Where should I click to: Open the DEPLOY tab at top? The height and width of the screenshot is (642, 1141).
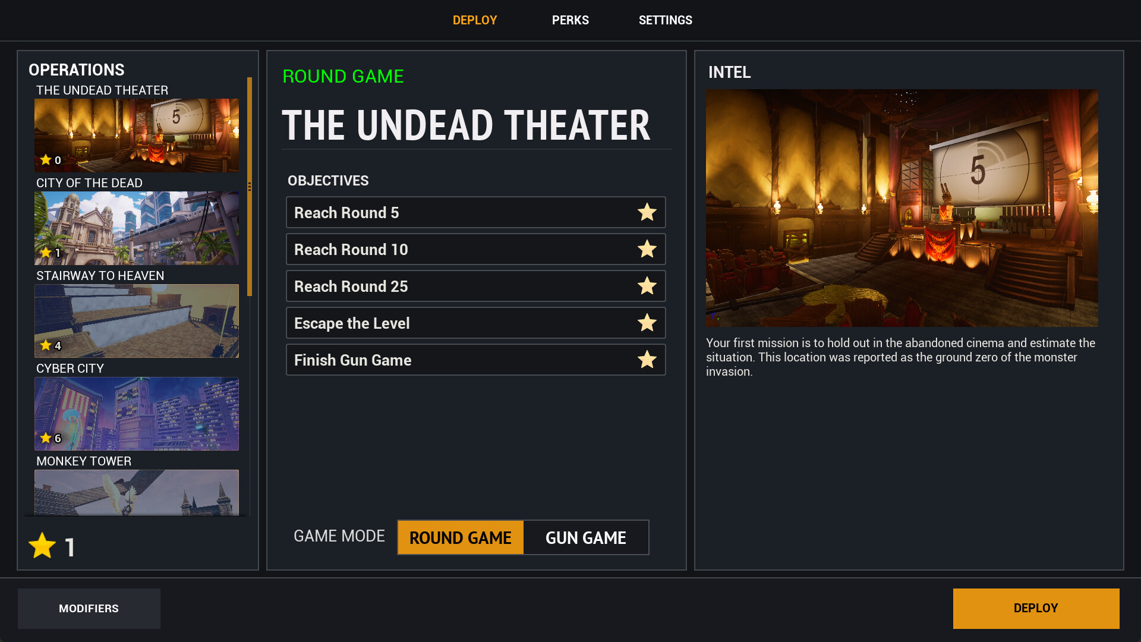point(475,20)
